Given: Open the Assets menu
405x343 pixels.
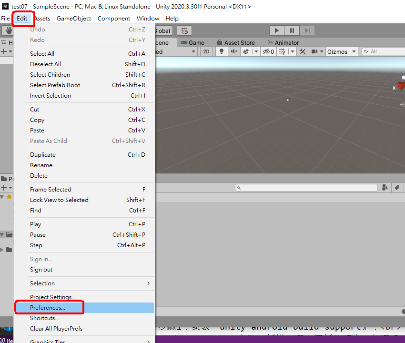Looking at the screenshot, I should click(42, 18).
